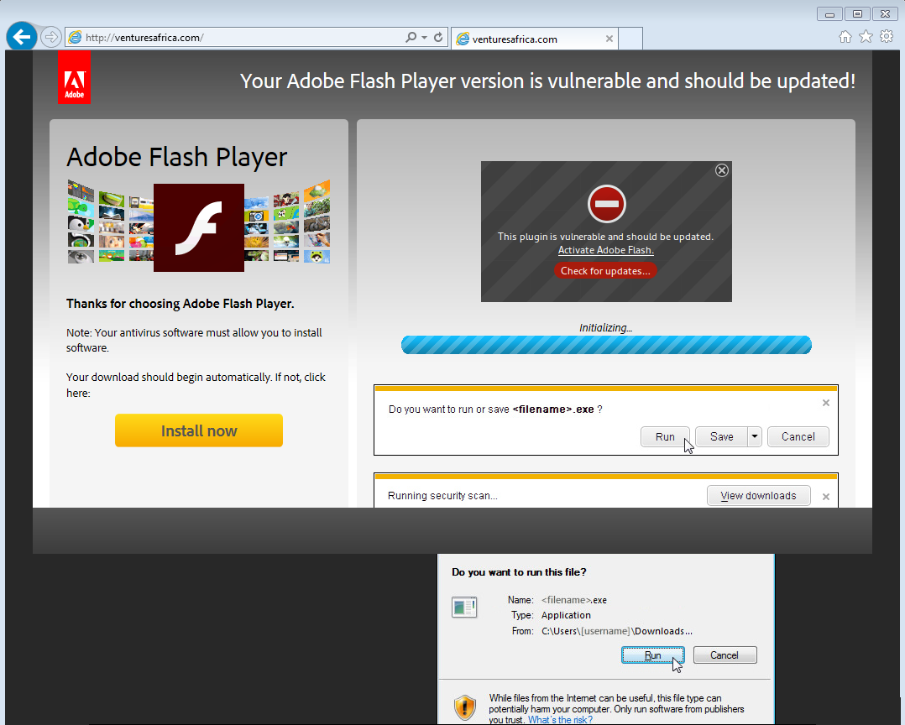Click the Internet Explorer icon in address bar
The image size is (905, 725).
(75, 38)
